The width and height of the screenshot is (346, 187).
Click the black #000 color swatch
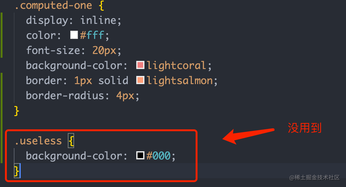[140, 155]
